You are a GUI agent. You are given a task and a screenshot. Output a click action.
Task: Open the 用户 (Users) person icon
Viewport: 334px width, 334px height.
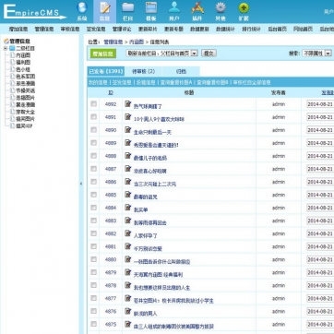174,11
